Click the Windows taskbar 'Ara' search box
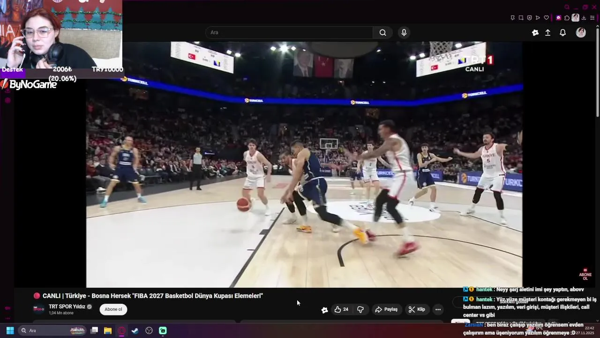Viewport: 600px width, 338px height. pos(52,330)
